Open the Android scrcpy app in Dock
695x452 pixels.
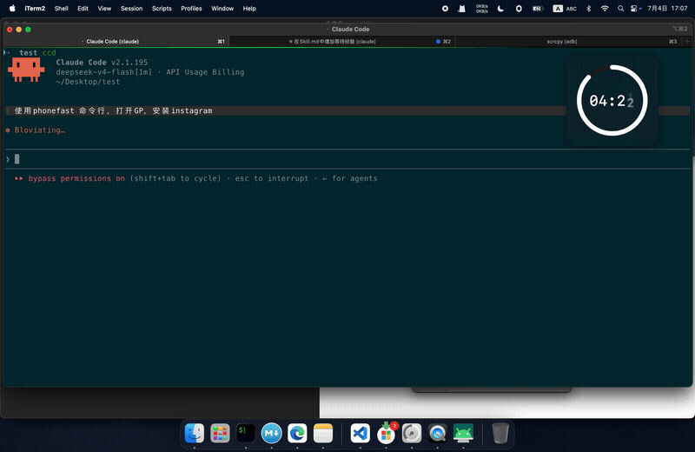463,434
